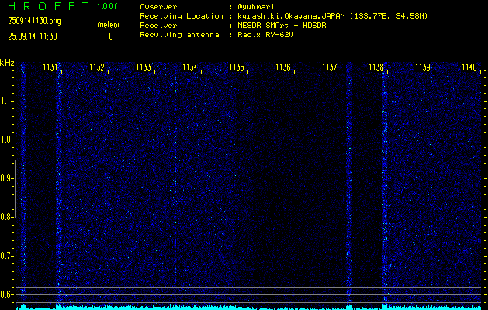Click the Ovserver label
Screen dimensions: 488x310
[158, 7]
